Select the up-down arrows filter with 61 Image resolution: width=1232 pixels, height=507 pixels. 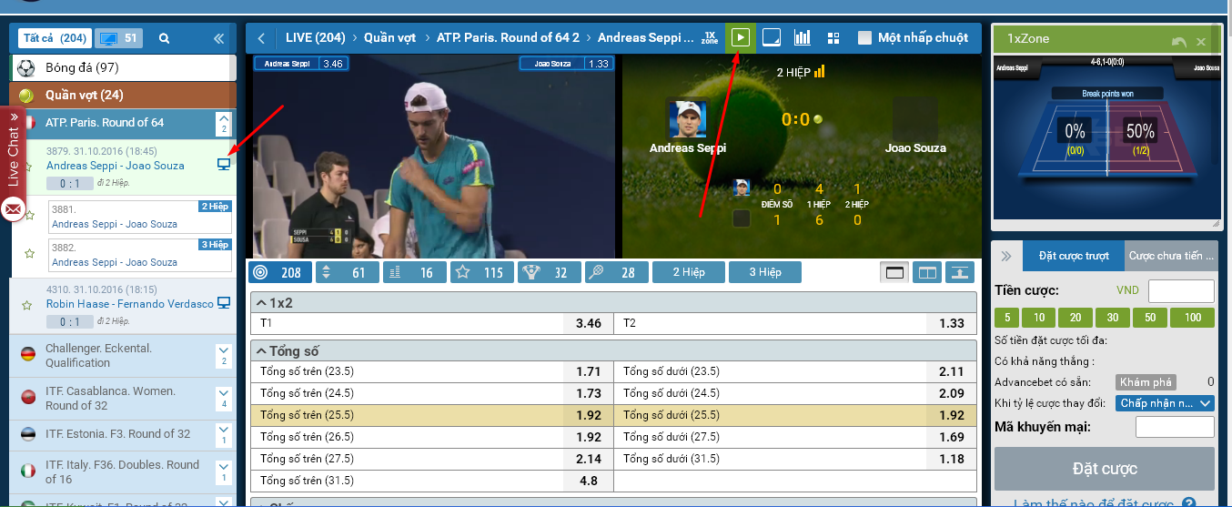coord(347,272)
